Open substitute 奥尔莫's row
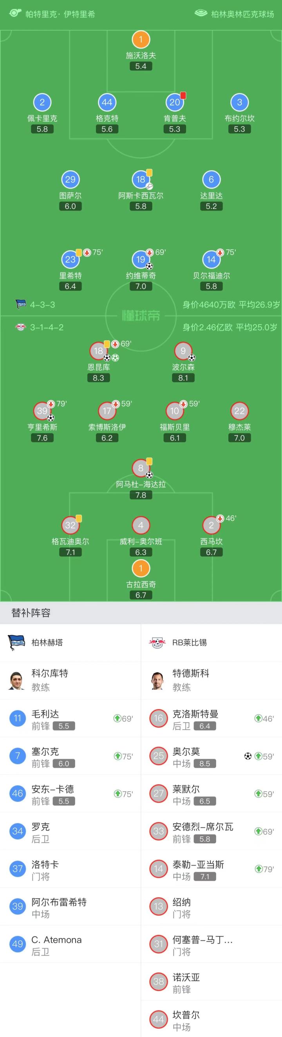The image size is (282, 1037). pyautogui.click(x=211, y=756)
